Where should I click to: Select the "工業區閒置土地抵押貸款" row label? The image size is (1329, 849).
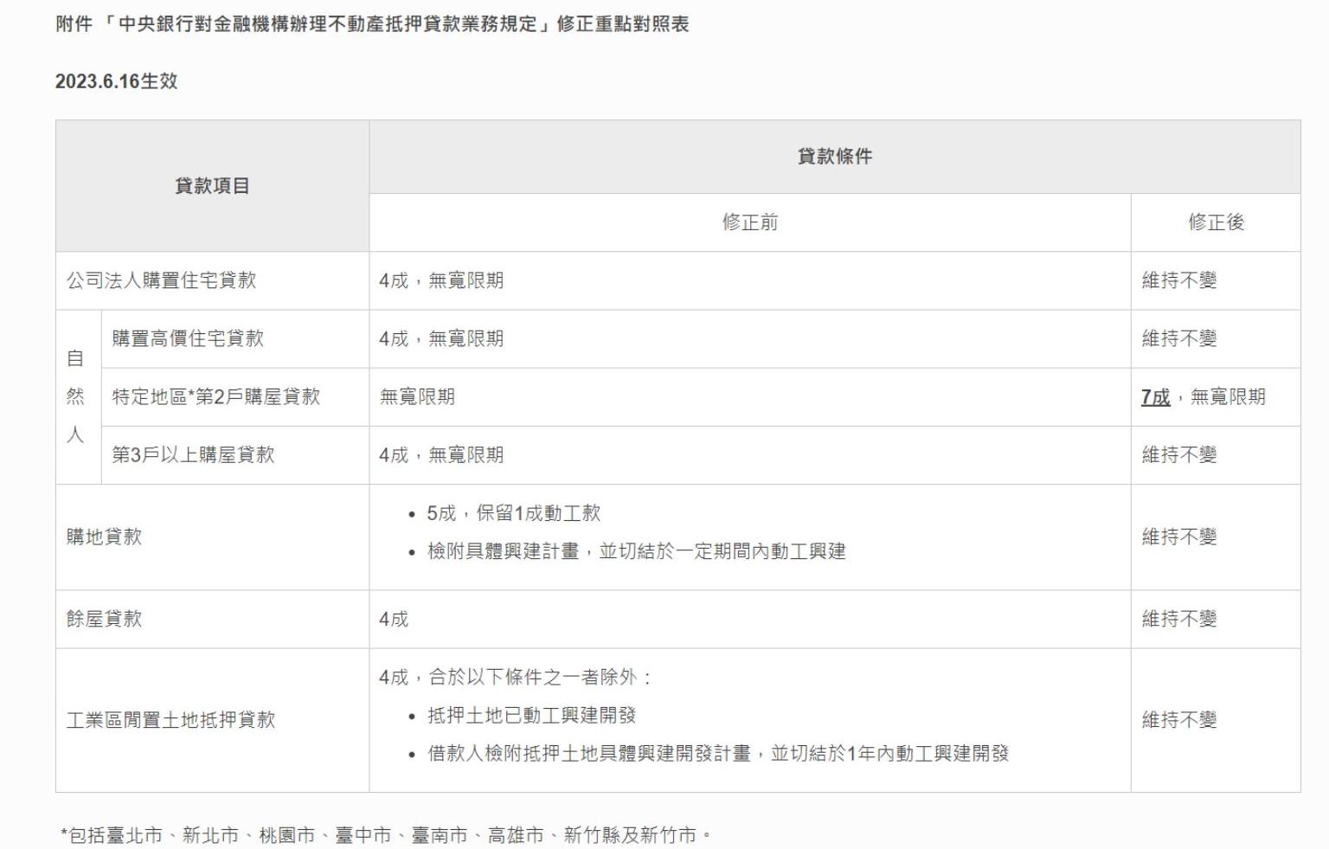click(x=170, y=720)
